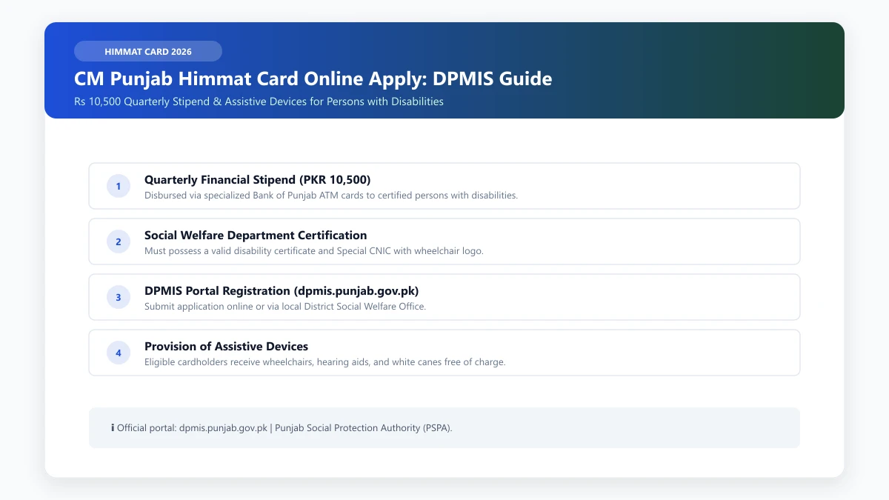Click the number 3 circle badge
Screen dimensions: 889x500
click(119, 297)
